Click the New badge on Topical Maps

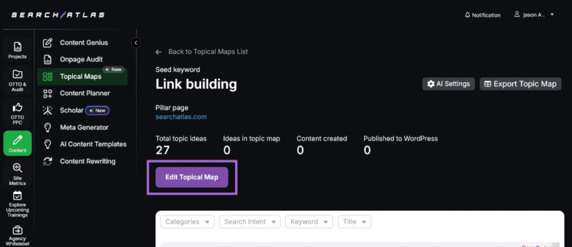point(113,70)
